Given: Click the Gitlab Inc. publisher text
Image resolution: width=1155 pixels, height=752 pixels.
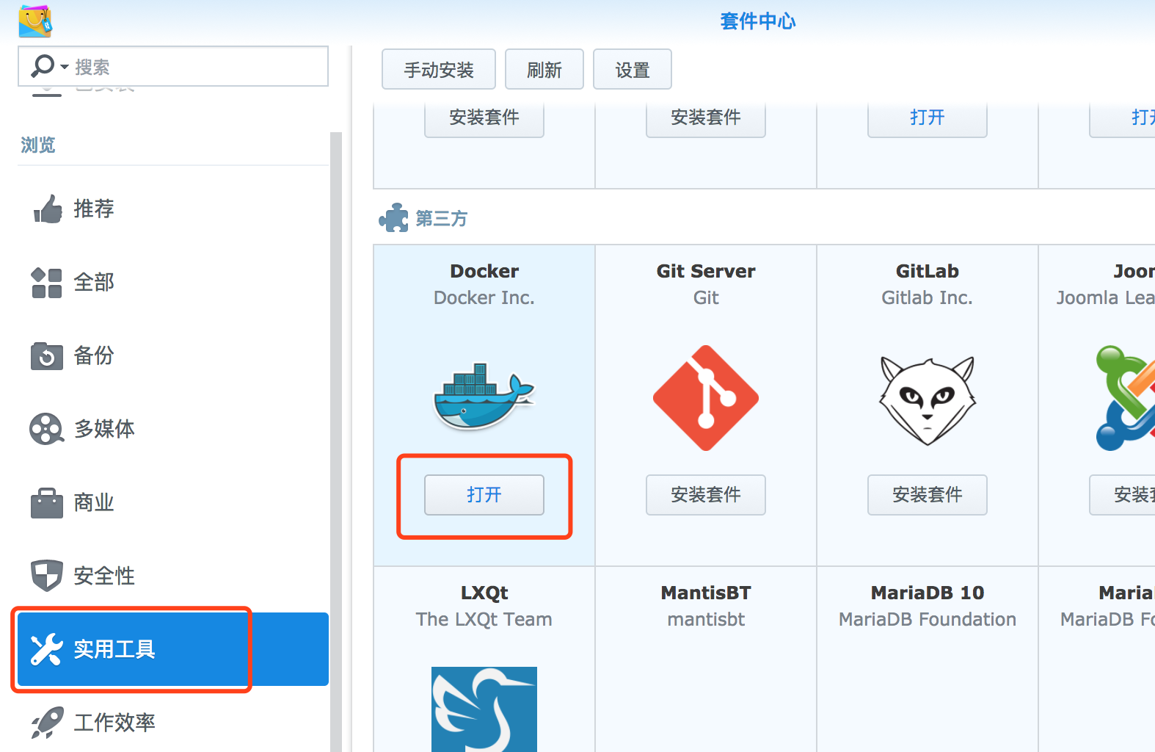Looking at the screenshot, I should [928, 297].
